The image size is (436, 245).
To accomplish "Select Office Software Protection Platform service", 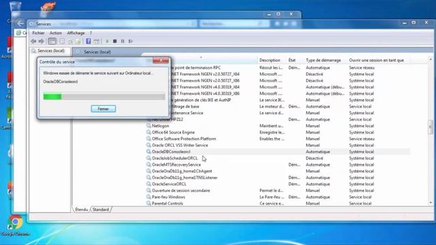I will pyautogui.click(x=278, y=139).
